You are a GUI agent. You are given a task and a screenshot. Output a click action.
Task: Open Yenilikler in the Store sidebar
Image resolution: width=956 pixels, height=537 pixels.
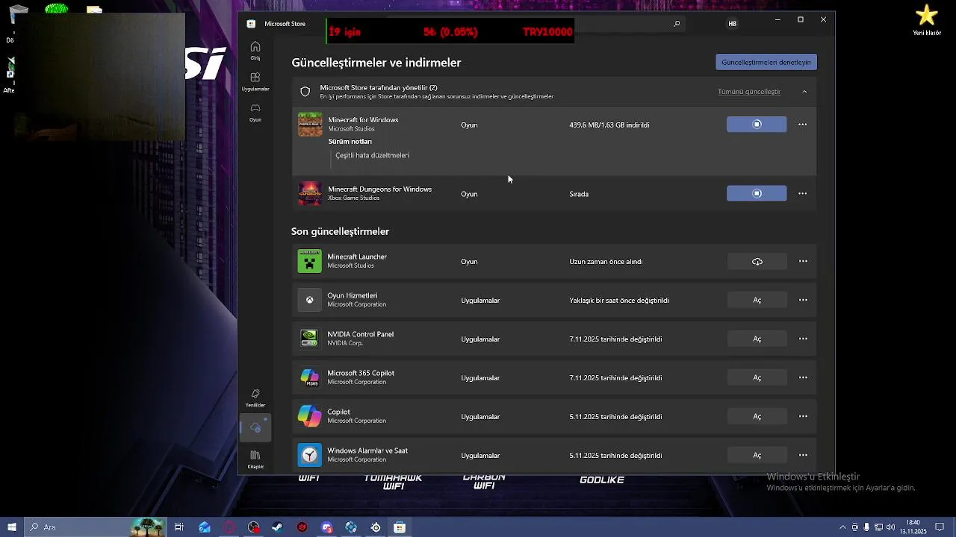click(x=255, y=398)
